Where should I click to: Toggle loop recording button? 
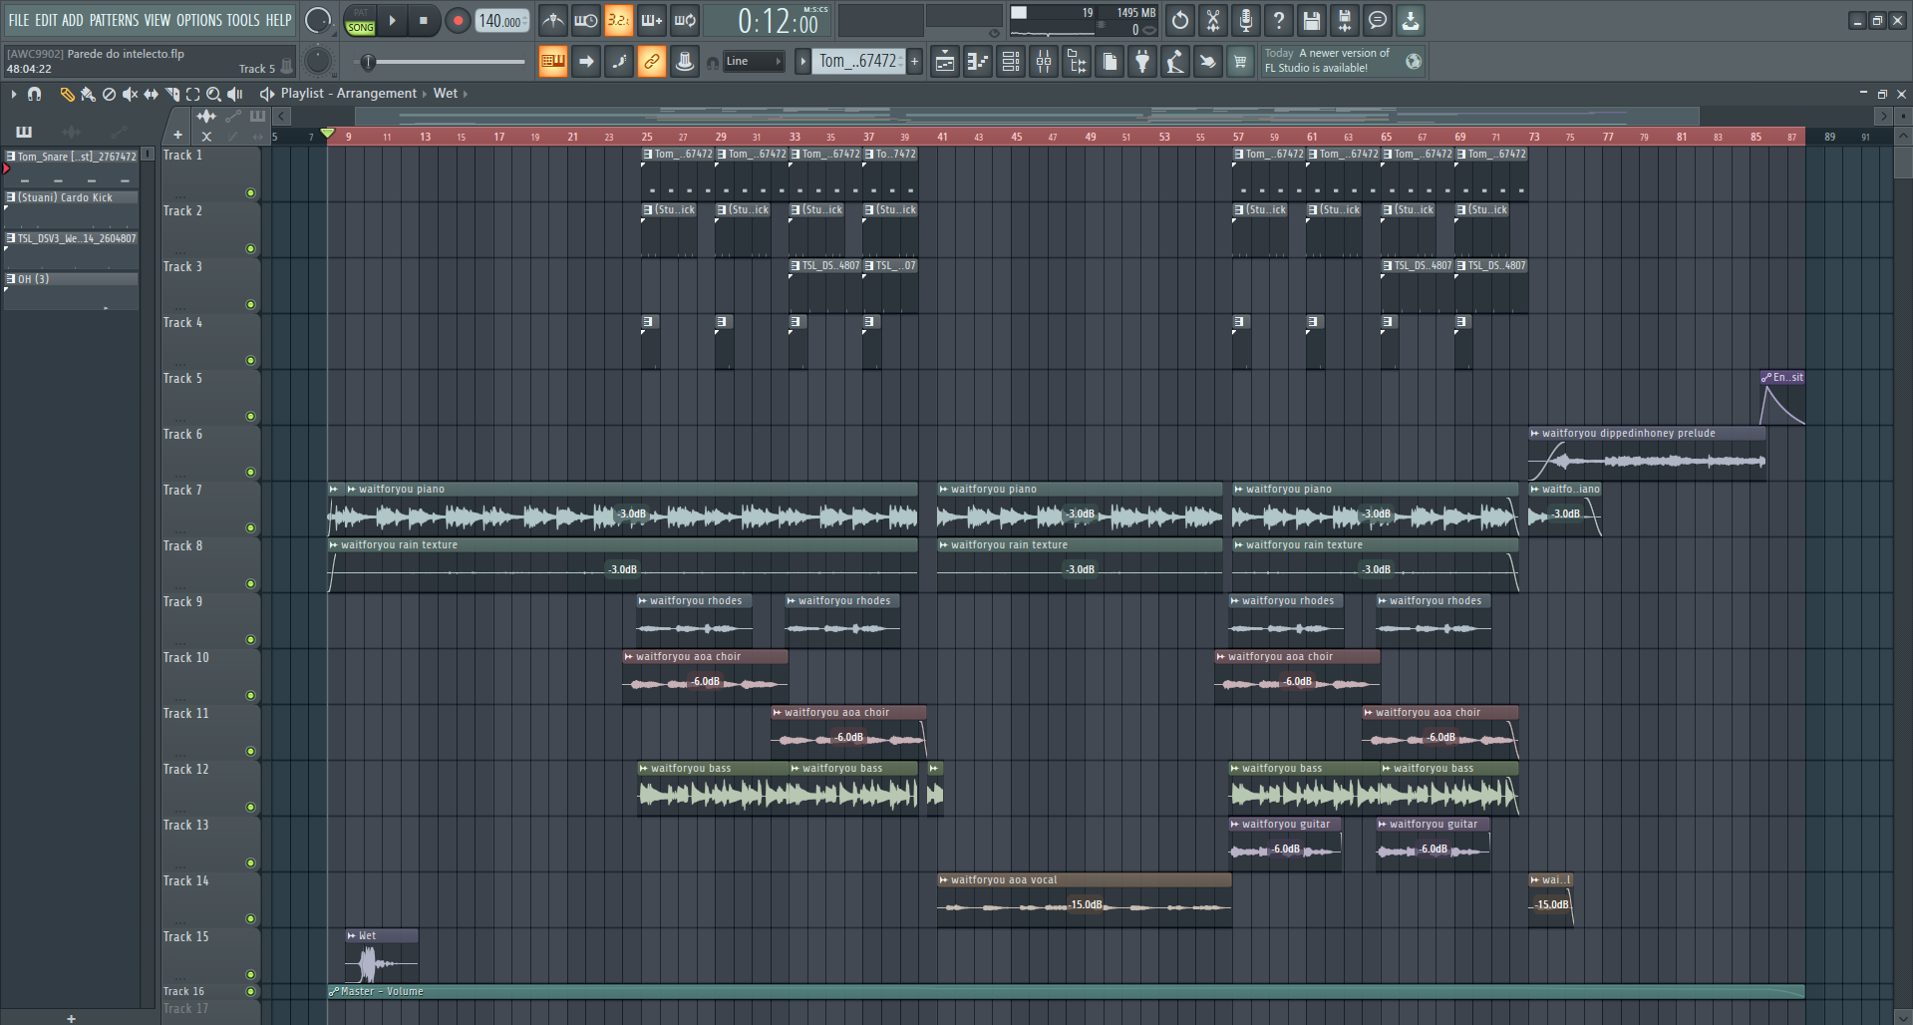point(685,20)
